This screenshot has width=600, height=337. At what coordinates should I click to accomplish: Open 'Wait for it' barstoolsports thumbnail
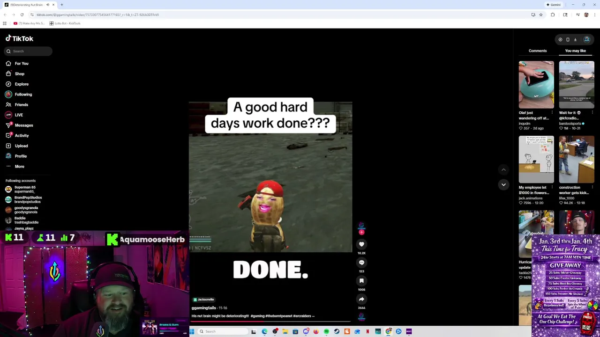[x=577, y=85]
